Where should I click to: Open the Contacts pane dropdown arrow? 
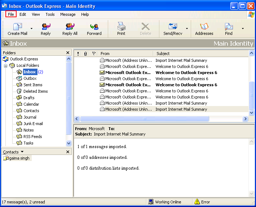pos(22,152)
